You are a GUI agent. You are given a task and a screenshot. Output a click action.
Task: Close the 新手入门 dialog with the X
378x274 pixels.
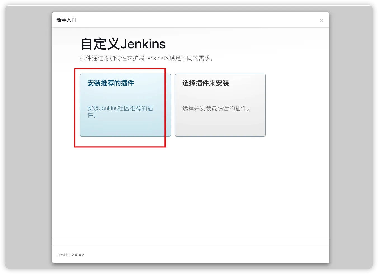click(x=322, y=20)
